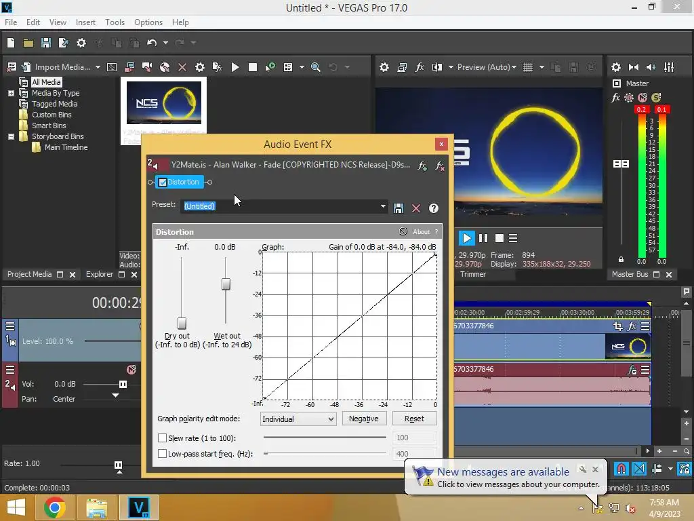Undo the last action
Screen dimensions: 694x521
[152, 43]
